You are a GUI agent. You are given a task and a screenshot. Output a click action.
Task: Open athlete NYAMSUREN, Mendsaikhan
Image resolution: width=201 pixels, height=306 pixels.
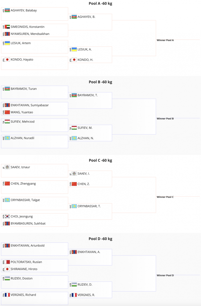point(30,34)
